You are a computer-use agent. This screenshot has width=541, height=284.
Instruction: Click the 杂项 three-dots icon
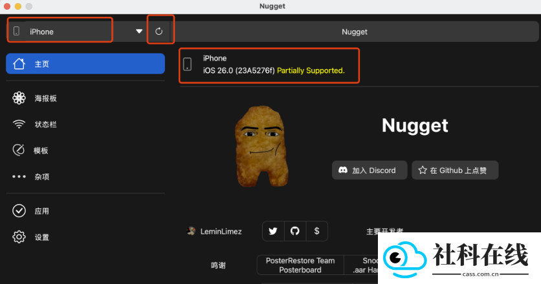pos(19,177)
